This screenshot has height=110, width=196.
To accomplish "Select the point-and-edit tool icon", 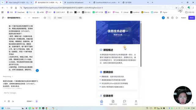I will [x=168, y=18].
